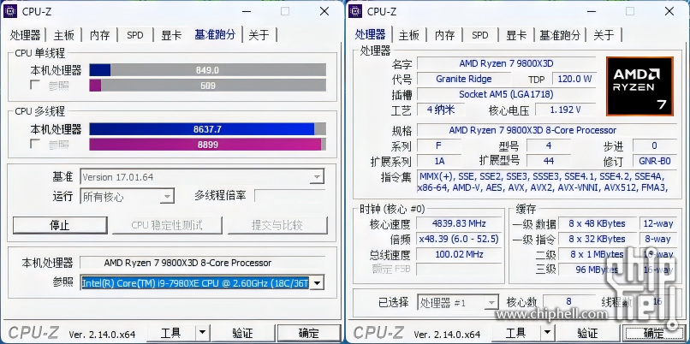The image size is (690, 344).
Task: Click the 提交与比较 button
Action: 277,225
